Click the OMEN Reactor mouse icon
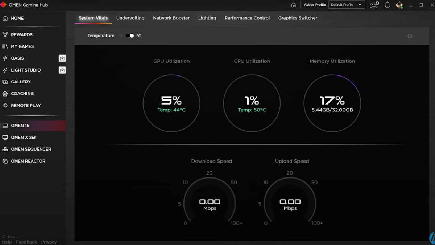This screenshot has height=245, width=435. [5, 161]
